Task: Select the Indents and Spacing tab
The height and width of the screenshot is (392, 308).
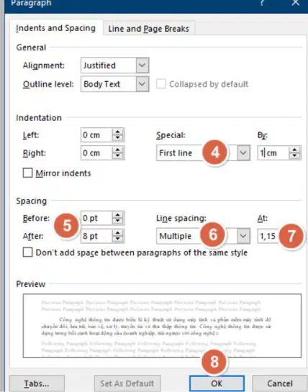Action: coord(56,28)
